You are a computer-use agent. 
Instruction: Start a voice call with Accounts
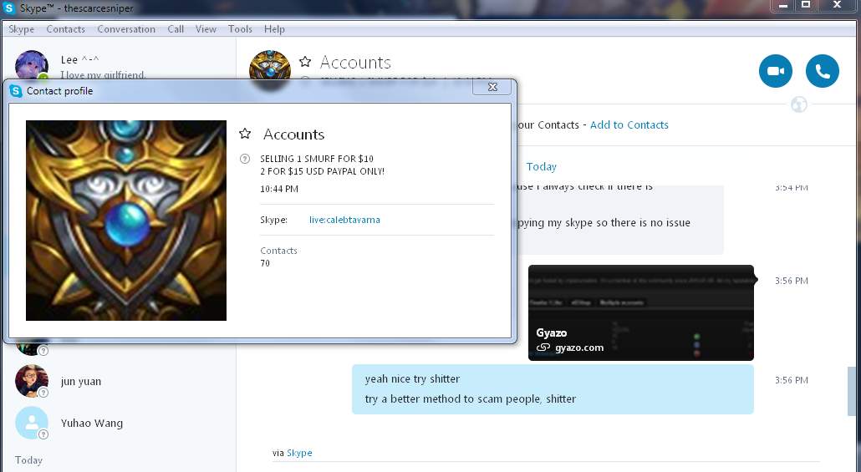[822, 71]
